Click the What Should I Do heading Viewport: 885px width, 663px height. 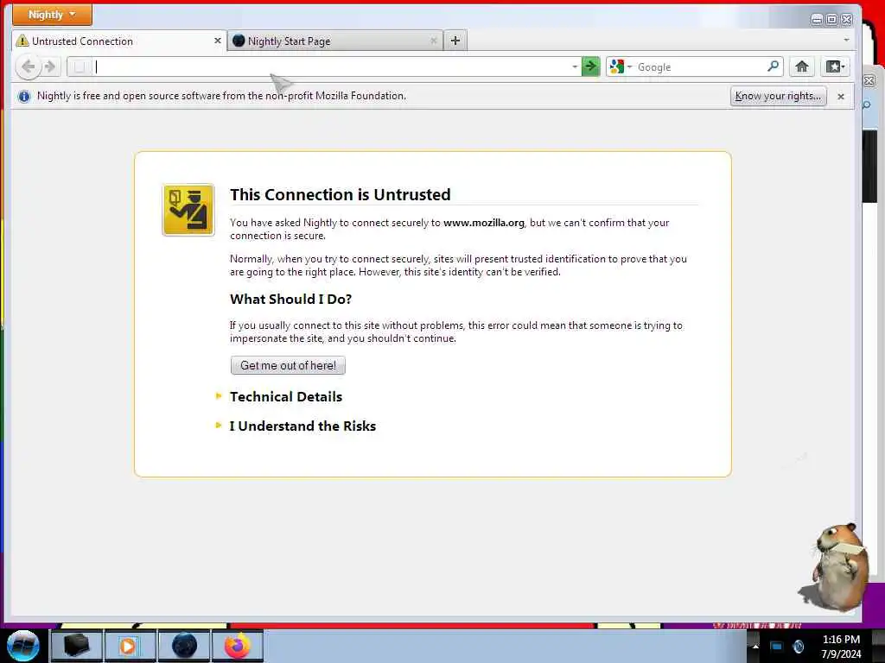click(x=290, y=300)
